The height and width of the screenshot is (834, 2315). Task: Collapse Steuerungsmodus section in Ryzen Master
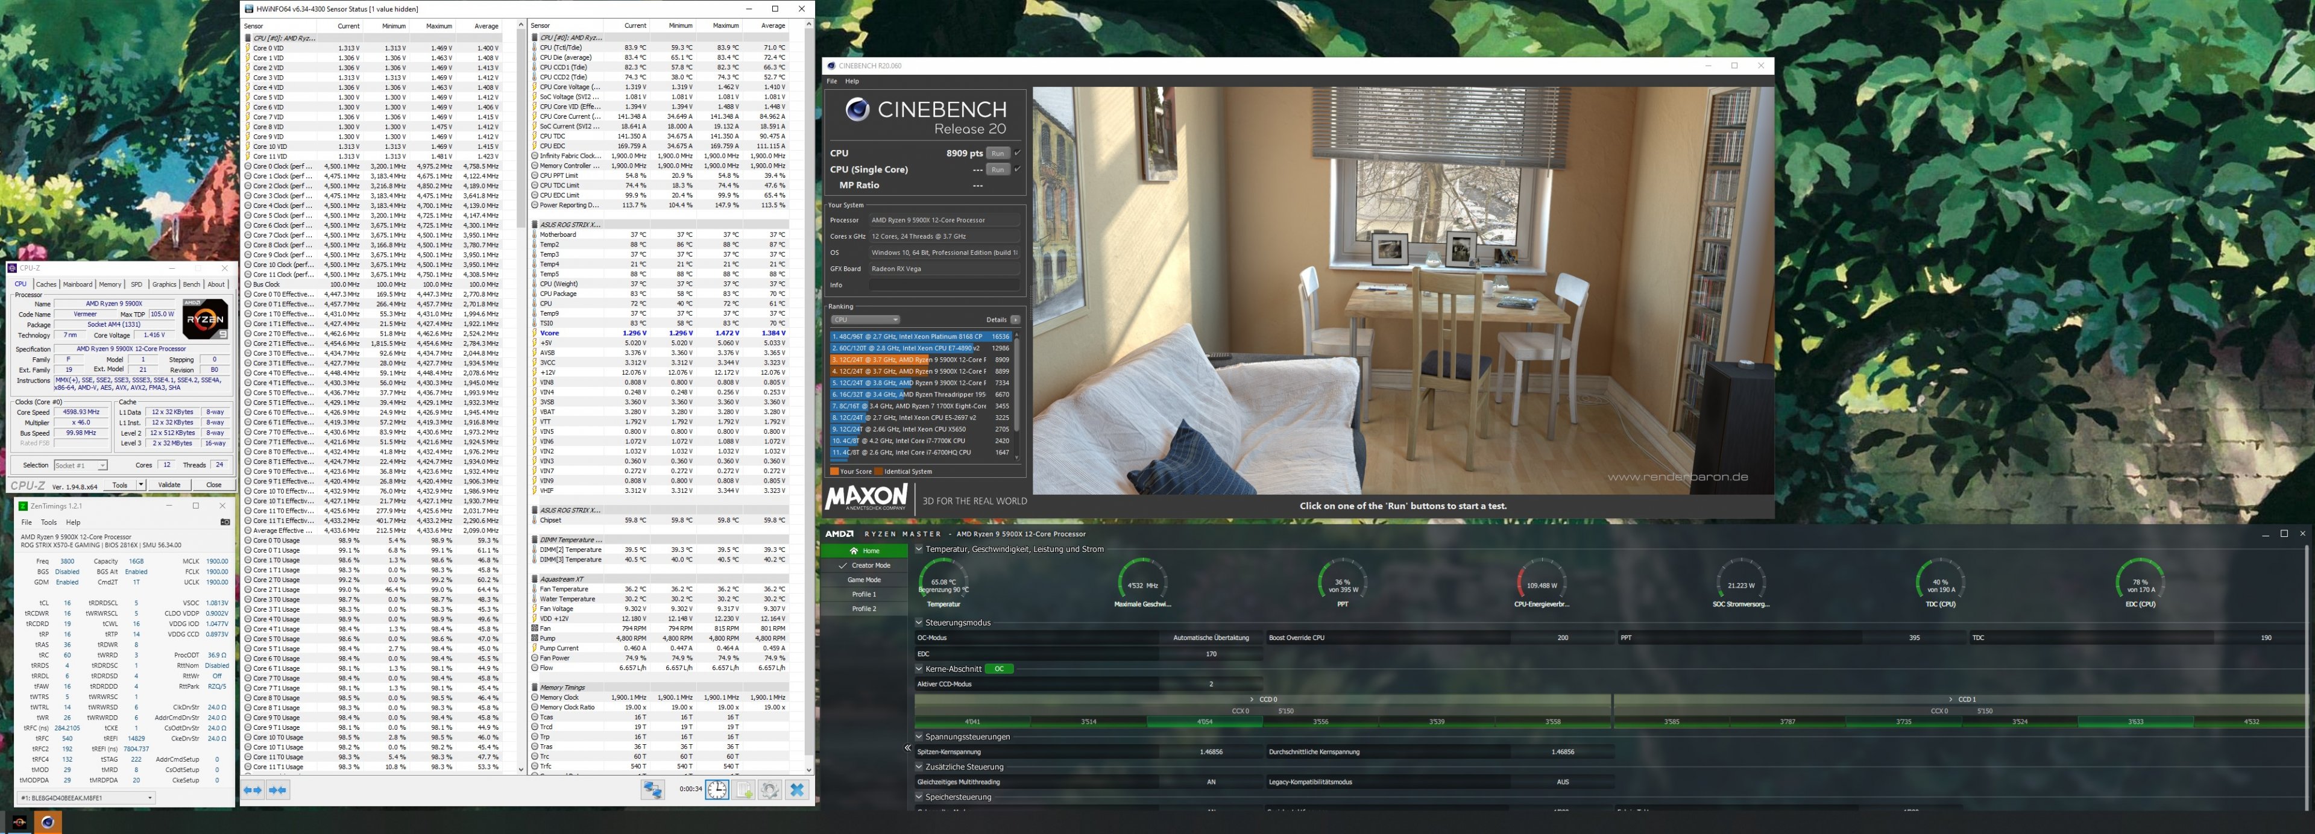[x=918, y=622]
